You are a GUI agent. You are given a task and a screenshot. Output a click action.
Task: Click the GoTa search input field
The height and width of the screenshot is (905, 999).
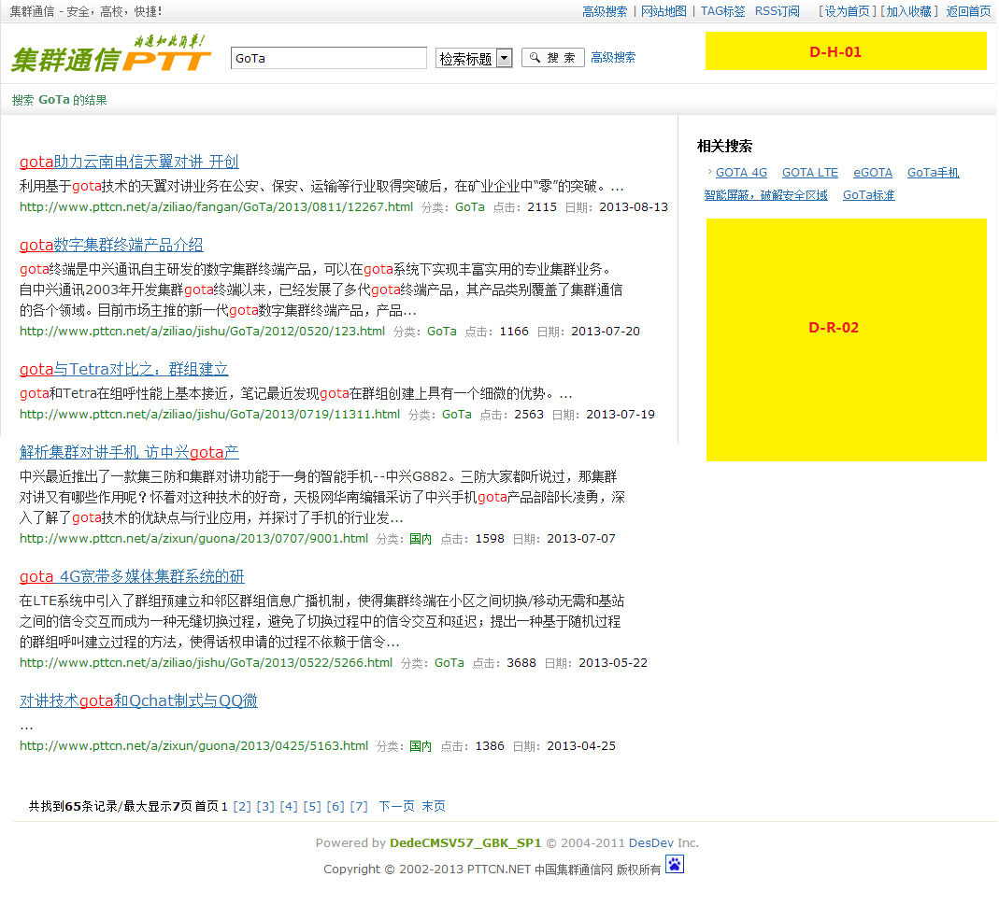[x=328, y=58]
